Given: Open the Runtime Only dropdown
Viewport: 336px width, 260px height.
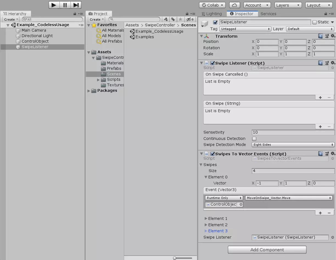Looking at the screenshot, I should click(x=224, y=198).
